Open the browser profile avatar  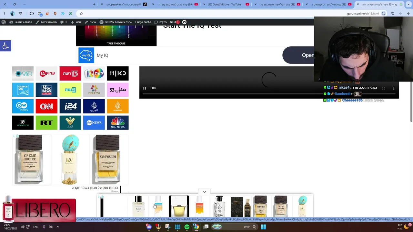click(12, 14)
